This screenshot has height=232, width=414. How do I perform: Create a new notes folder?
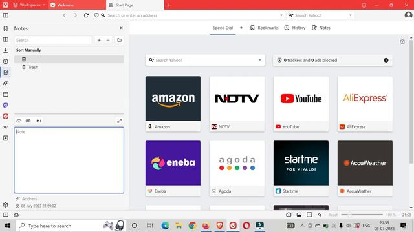[x=119, y=40]
